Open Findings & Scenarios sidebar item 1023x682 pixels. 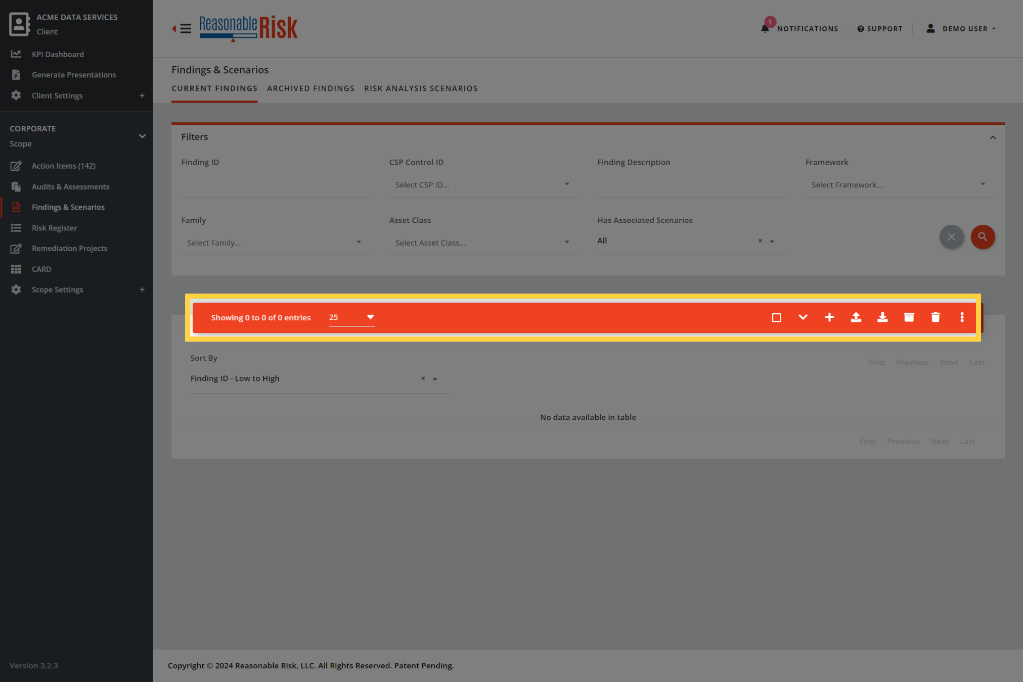pyautogui.click(x=68, y=207)
